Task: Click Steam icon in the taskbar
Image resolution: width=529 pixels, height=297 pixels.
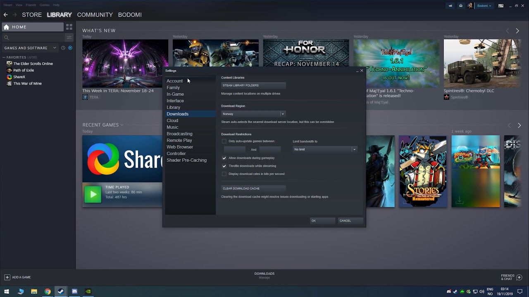Action: 61,292
